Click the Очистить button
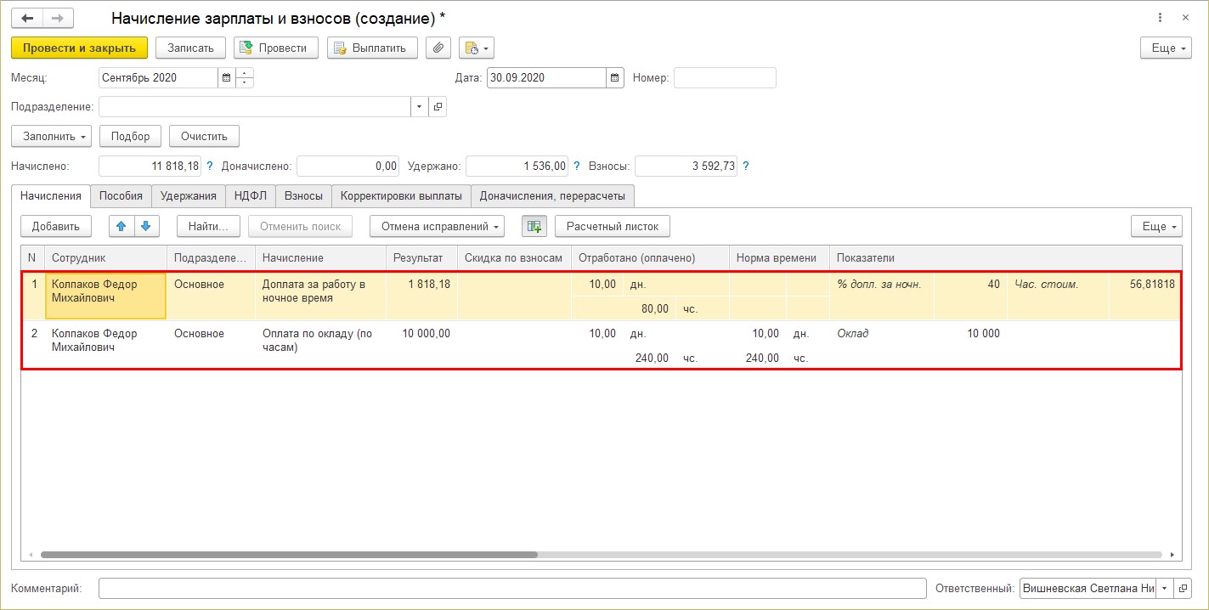 click(x=204, y=136)
